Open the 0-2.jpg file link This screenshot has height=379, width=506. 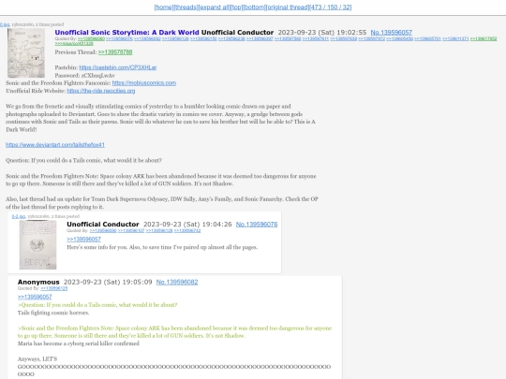coord(19,216)
